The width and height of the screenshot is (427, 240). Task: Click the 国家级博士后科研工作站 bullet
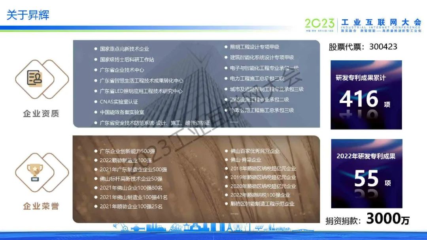click(x=127, y=60)
